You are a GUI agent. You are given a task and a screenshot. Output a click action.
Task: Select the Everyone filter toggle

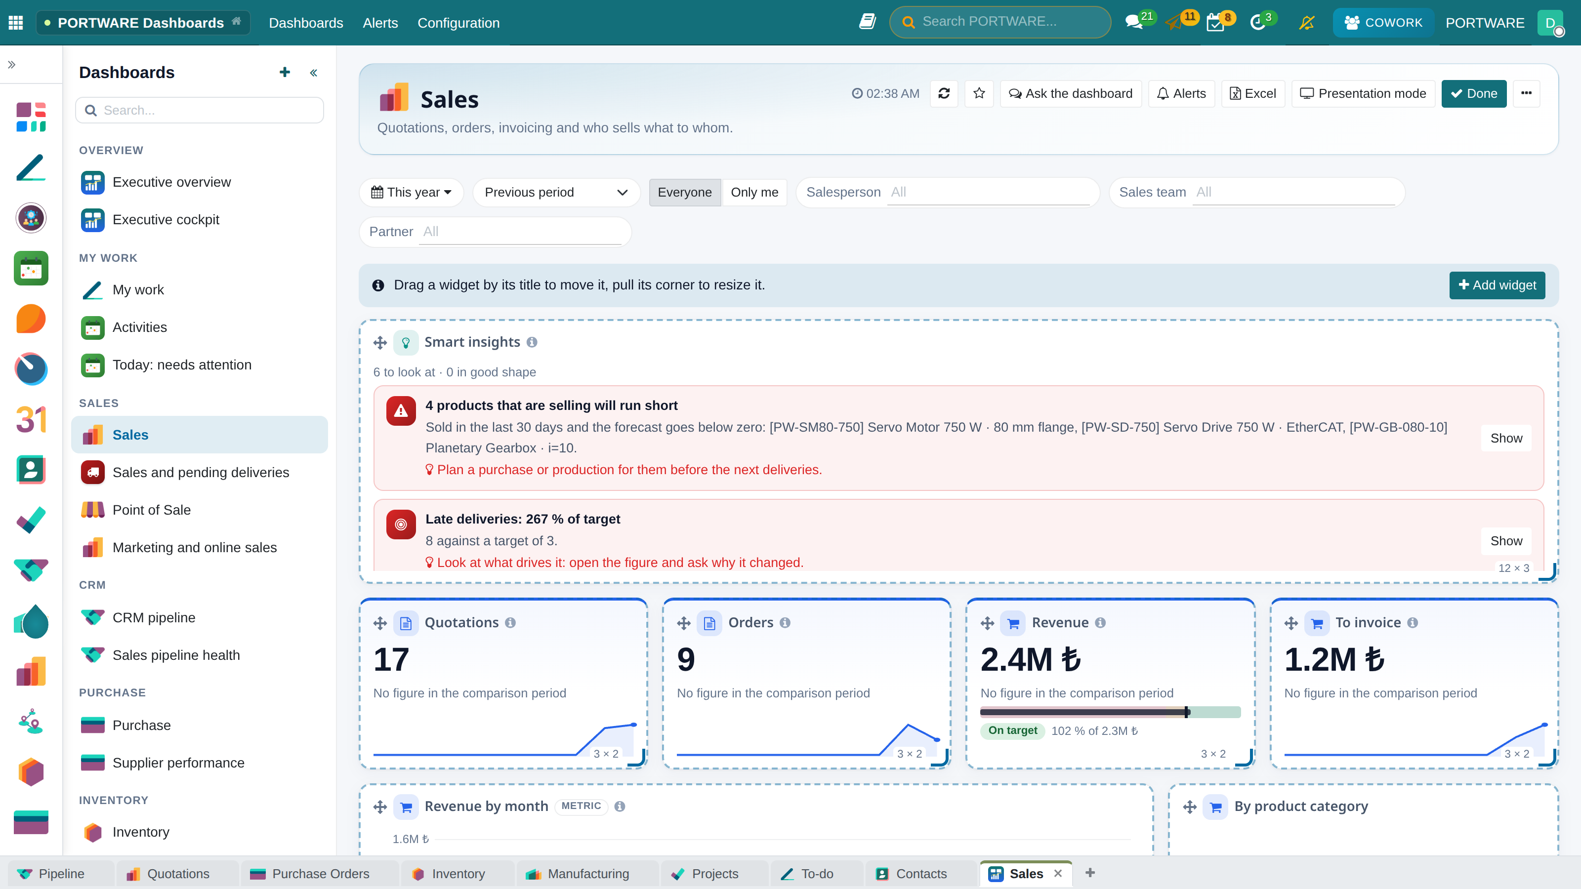point(684,192)
